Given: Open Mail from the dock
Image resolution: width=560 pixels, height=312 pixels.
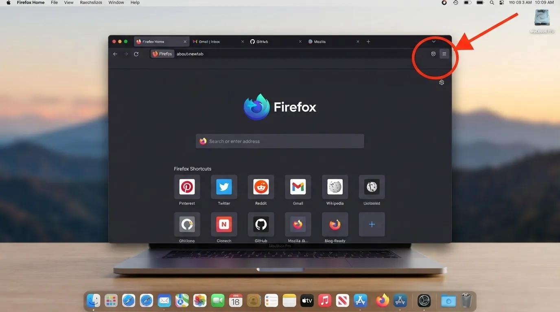Looking at the screenshot, I should click(164, 301).
